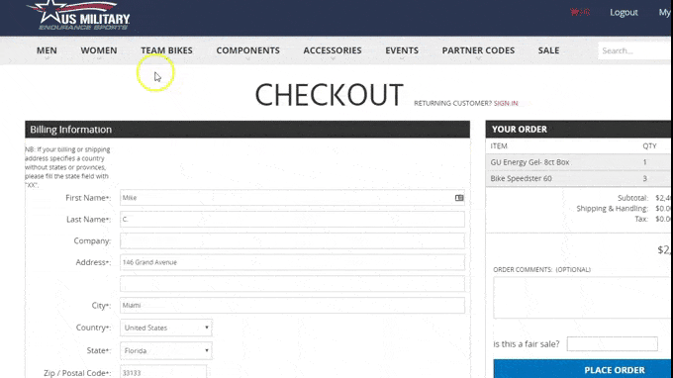673x378 pixels.
Task: Expand the State dropdown showing Florida
Action: pos(165,350)
